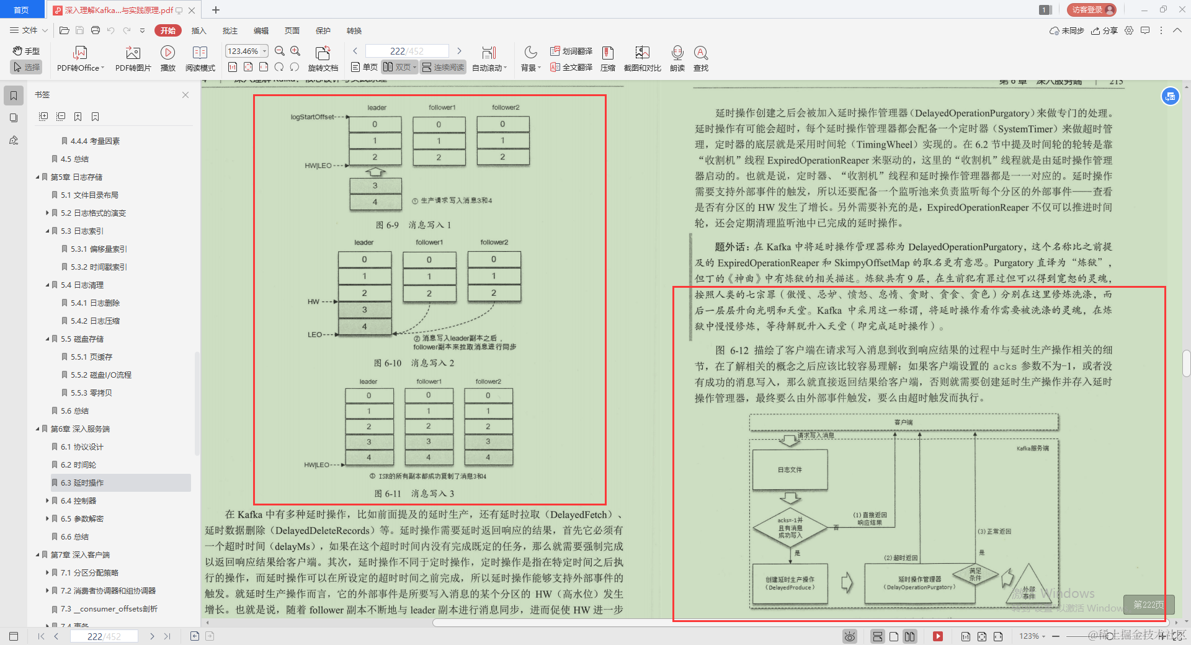This screenshot has height=645, width=1191.
Task: Enable 划词翻译 word translation
Action: [571, 51]
